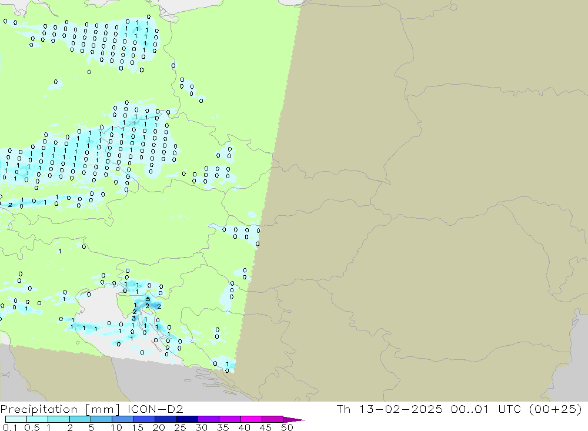Click the date text '13-02-2025'
Viewport: 588px width, 431px height.
(x=401, y=409)
